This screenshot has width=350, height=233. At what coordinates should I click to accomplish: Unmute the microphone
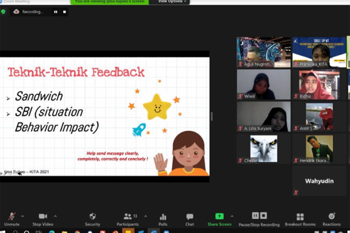tap(12, 219)
